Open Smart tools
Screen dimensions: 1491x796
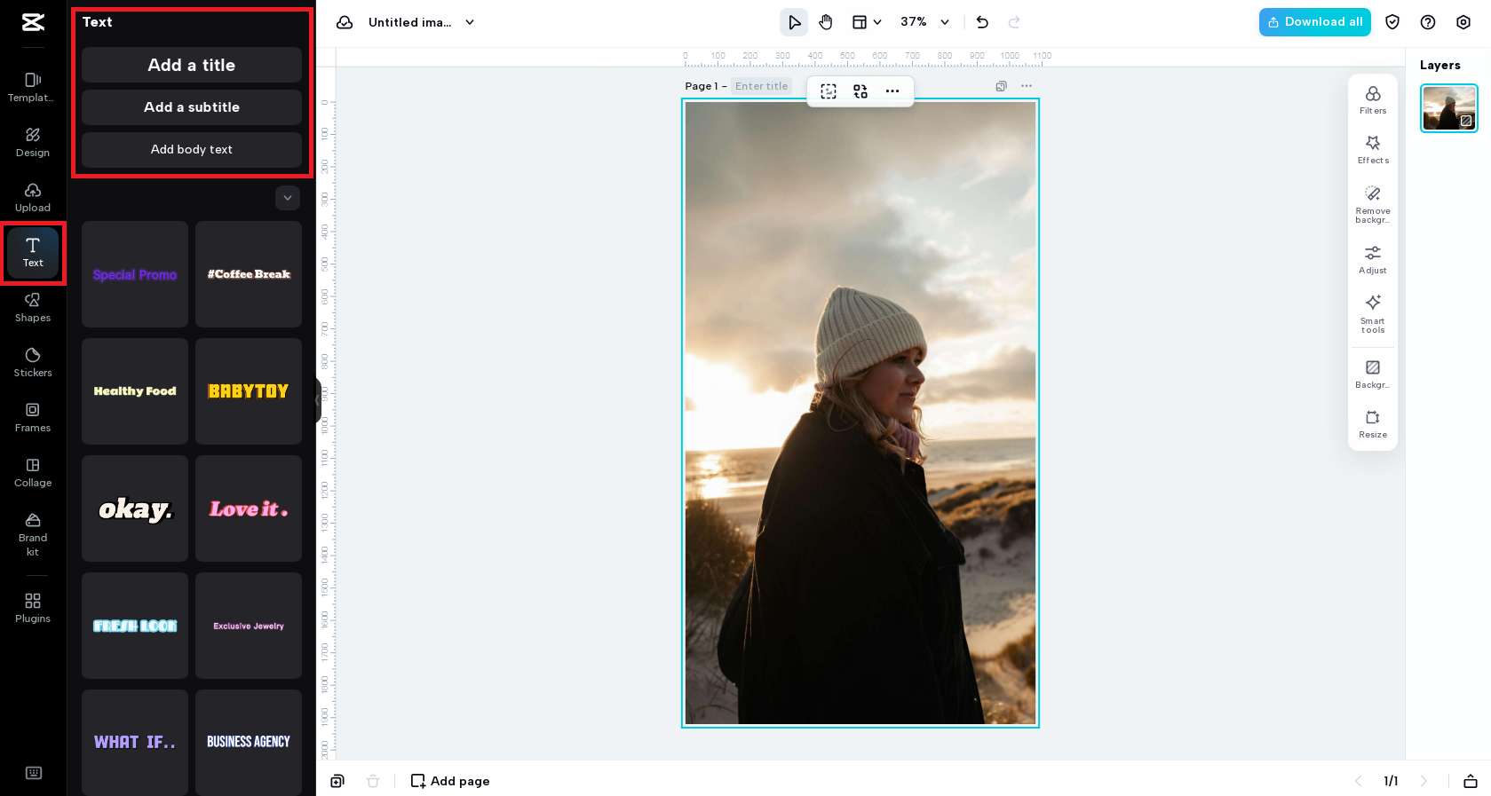coord(1372,313)
